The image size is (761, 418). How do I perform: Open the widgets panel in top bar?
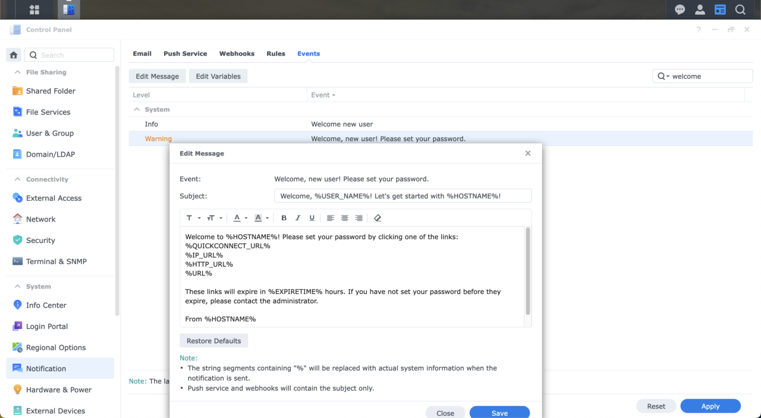[720, 9]
